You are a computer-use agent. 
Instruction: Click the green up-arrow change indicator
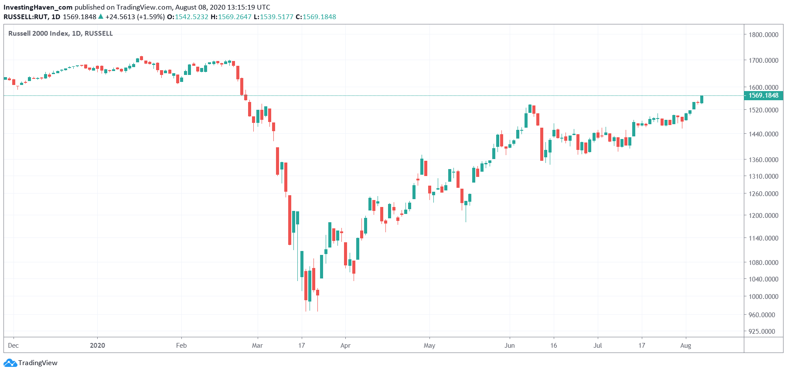coord(101,17)
